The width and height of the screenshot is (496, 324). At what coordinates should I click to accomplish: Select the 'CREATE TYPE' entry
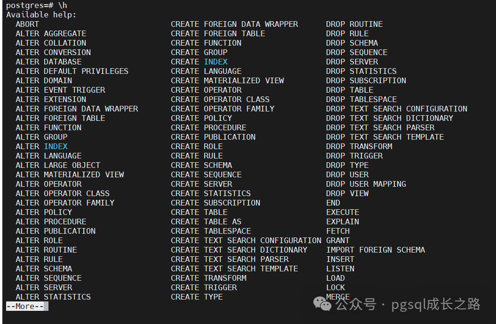click(x=197, y=297)
